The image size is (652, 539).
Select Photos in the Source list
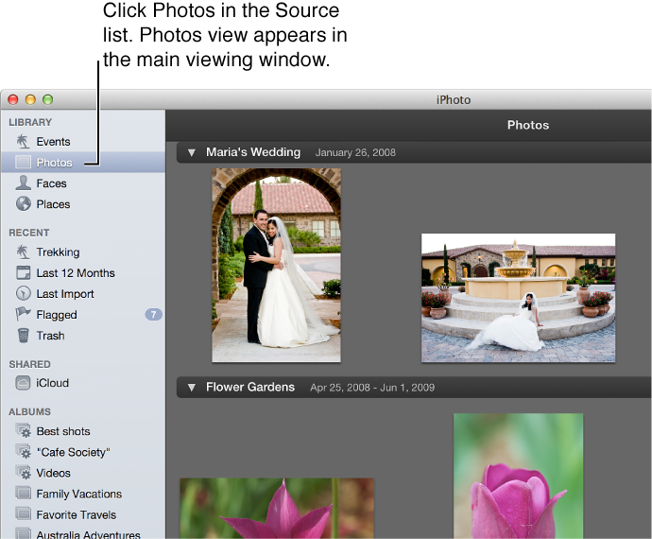pos(83,163)
